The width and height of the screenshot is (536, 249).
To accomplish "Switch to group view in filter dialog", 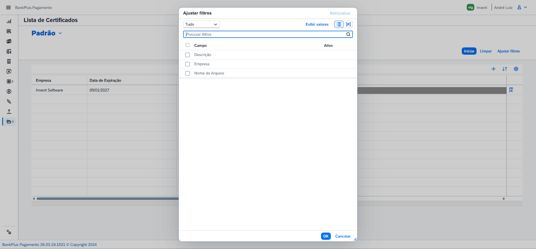I will pyautogui.click(x=348, y=24).
